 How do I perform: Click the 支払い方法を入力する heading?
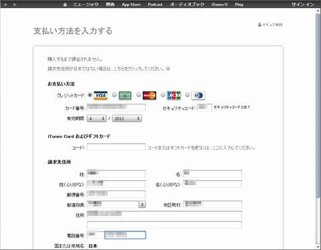pos(73,31)
